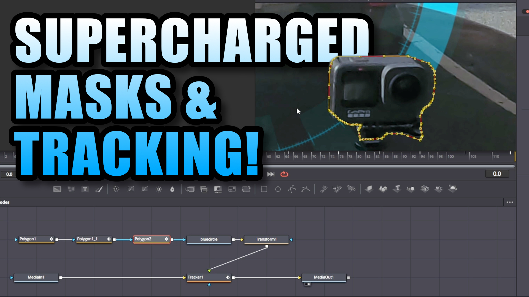Toggle the loop playback button
529x297 pixels.
point(284,174)
